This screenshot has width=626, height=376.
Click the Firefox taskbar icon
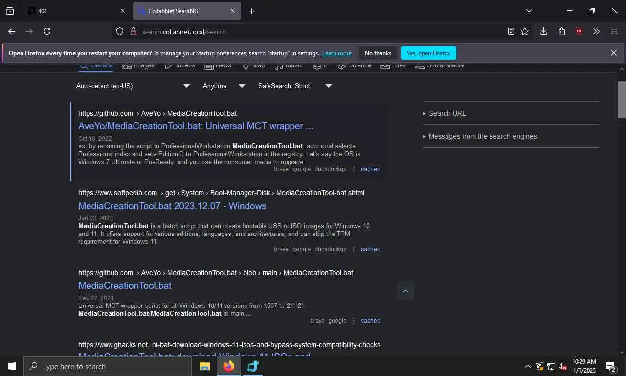tap(228, 366)
